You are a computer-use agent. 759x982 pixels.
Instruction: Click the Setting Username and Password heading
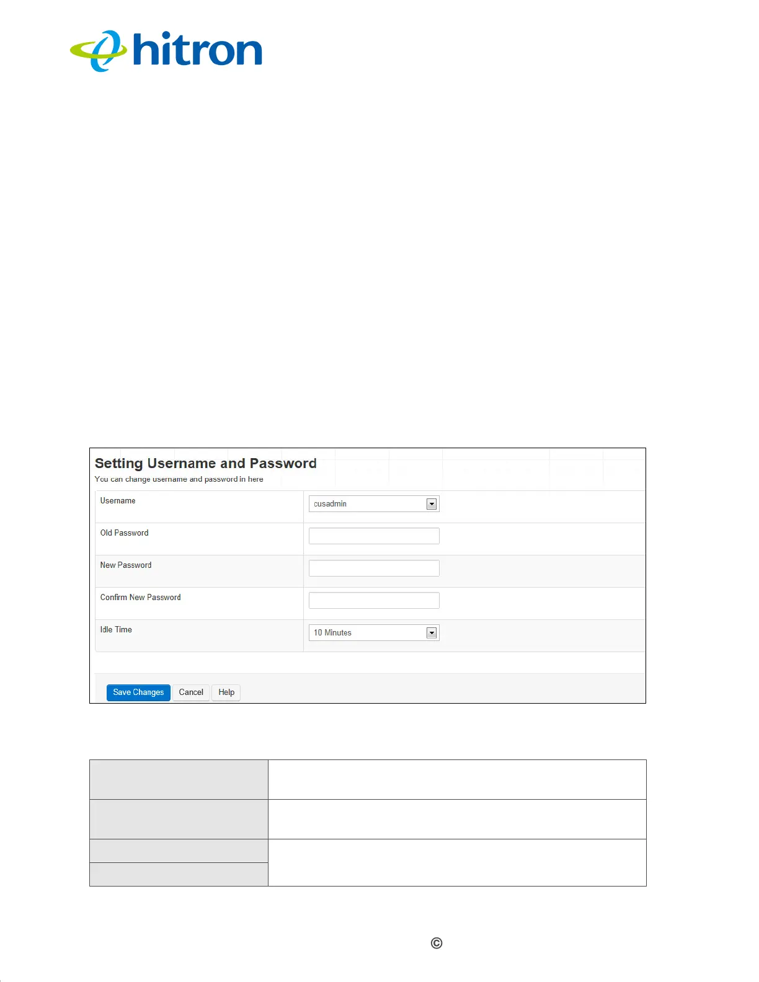coord(206,464)
